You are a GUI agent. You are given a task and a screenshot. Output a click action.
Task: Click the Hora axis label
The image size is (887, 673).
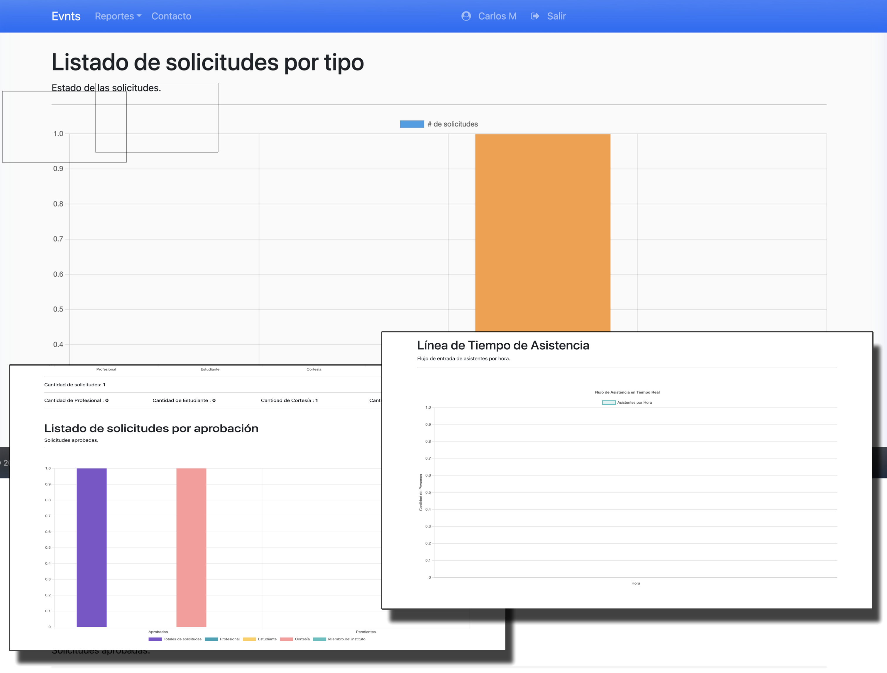(636, 583)
